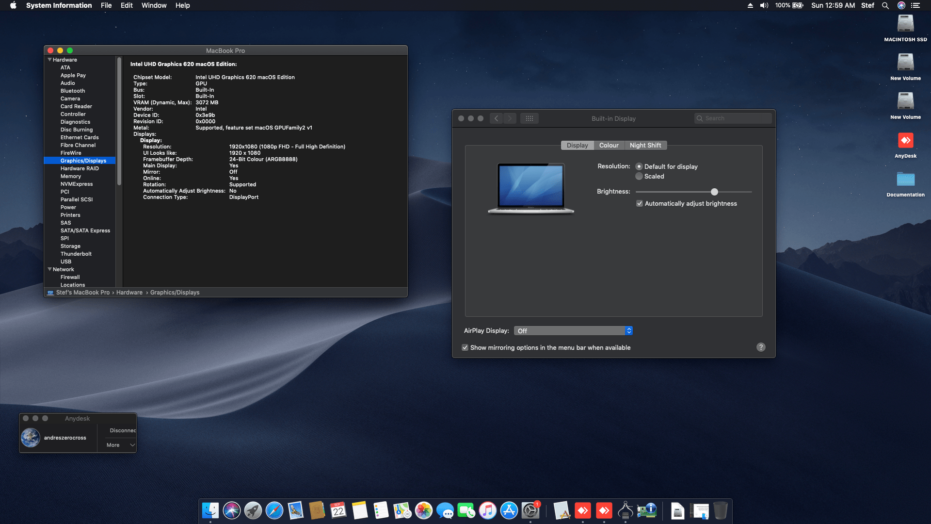Open the MACINTOSH SSD drive icon
931x524 pixels.
[905, 24]
